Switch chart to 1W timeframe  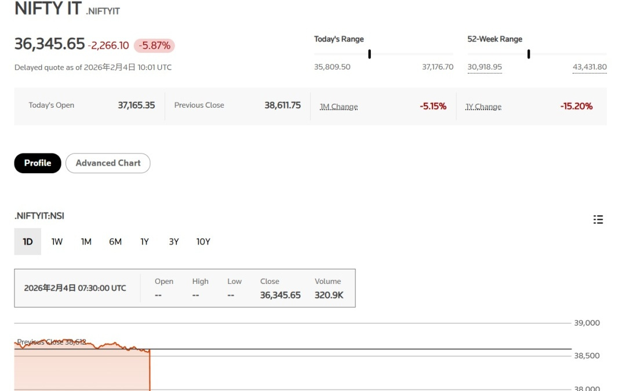pyautogui.click(x=57, y=242)
